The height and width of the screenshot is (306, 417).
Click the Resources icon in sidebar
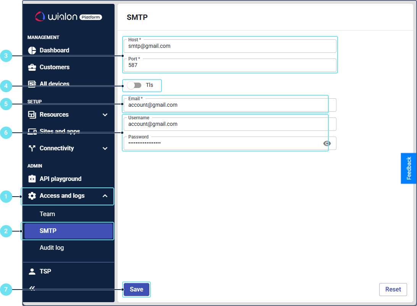click(x=32, y=114)
